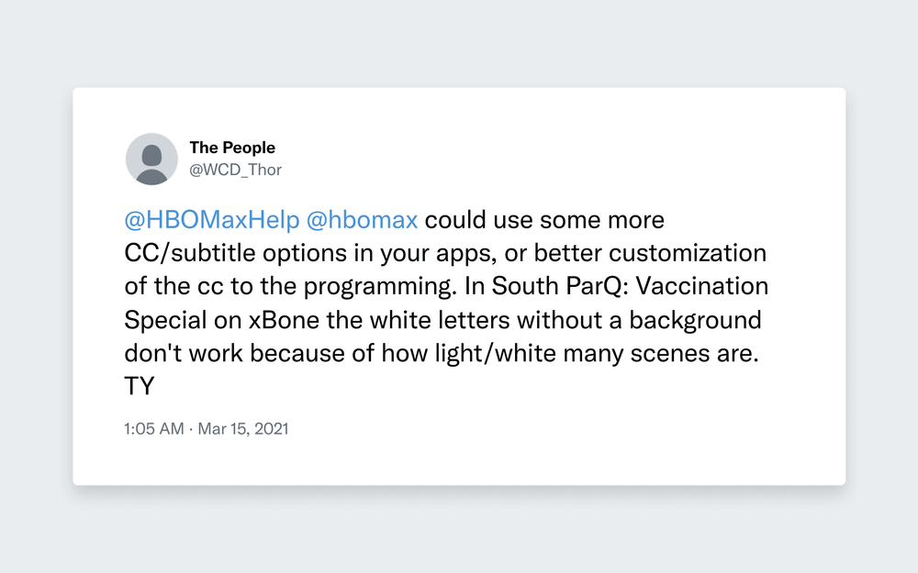Click the word "customization" in the tweet
This screenshot has height=573, width=918.
[x=688, y=253]
